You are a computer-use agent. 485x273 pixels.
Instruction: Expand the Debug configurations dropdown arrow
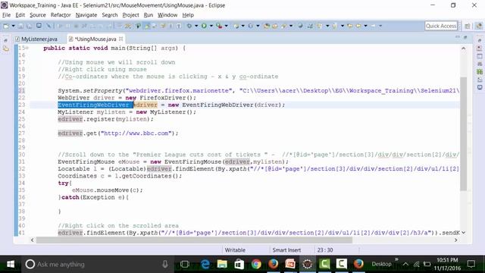click(x=196, y=26)
